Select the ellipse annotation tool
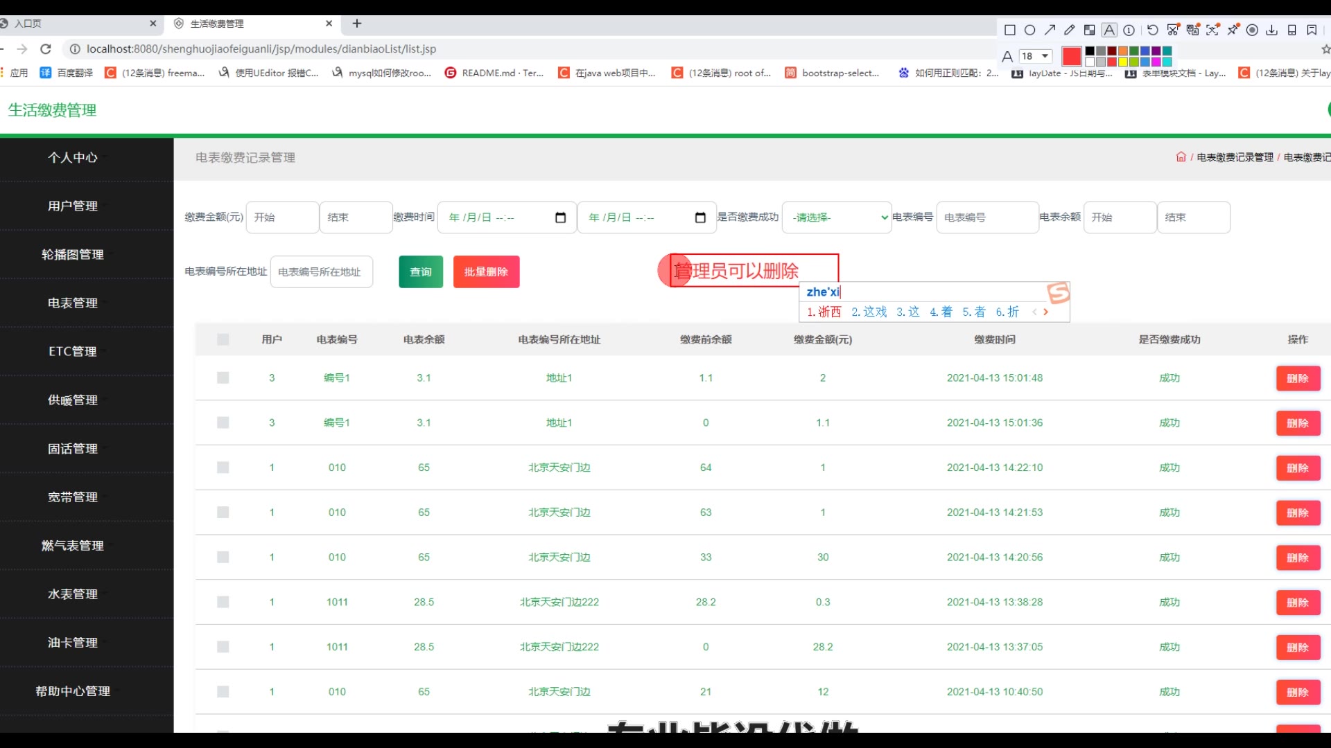 pos(1029,30)
